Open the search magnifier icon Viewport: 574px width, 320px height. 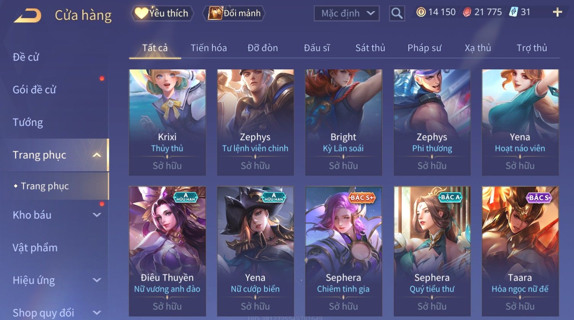point(397,14)
